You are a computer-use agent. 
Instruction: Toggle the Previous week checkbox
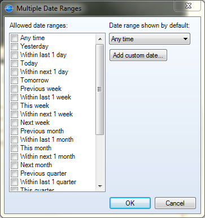click(x=14, y=89)
